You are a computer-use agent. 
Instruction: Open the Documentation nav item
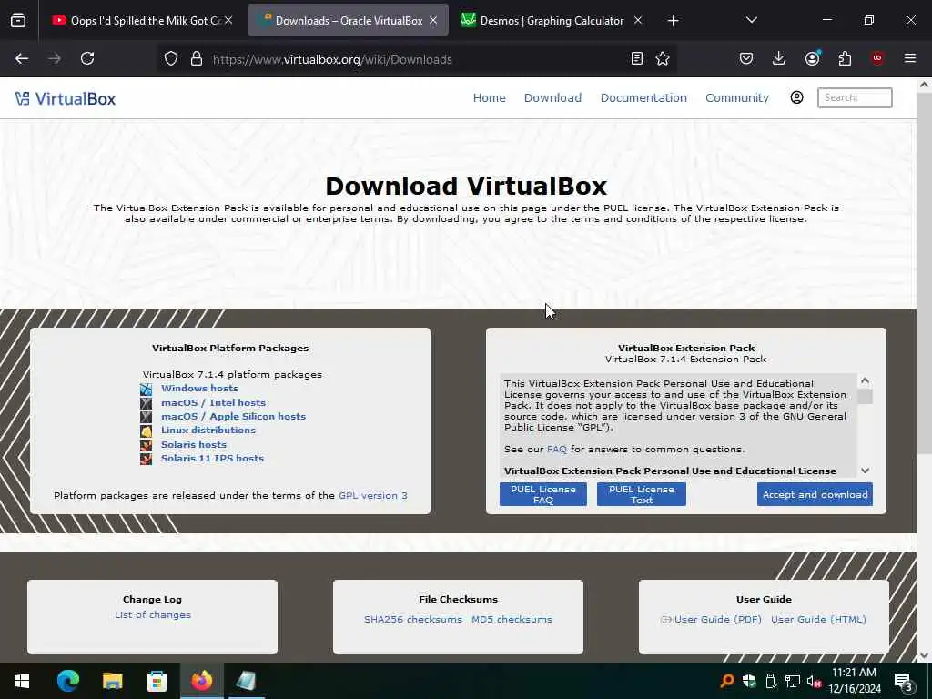click(x=643, y=97)
